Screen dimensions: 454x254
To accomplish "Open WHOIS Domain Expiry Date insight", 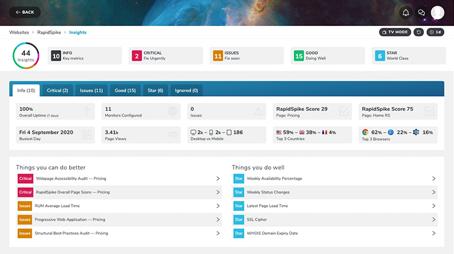I will tap(335, 233).
